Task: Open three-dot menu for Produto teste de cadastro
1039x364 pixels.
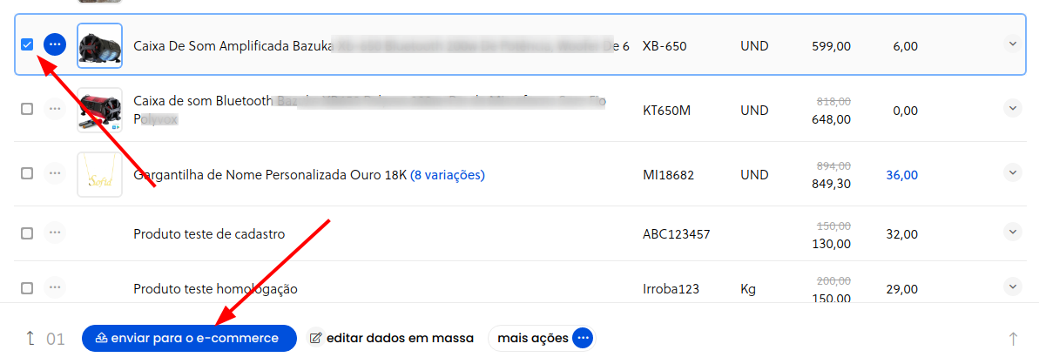Action: (x=55, y=233)
